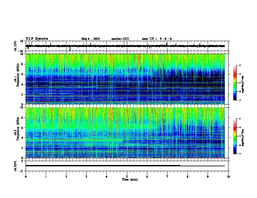257x198 pixels.
Task: Click the "start UT = 9 : 0 : 0" text
Action: point(157,39)
